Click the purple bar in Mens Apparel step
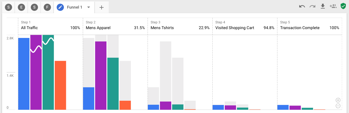349x113 pixels. click(101, 75)
